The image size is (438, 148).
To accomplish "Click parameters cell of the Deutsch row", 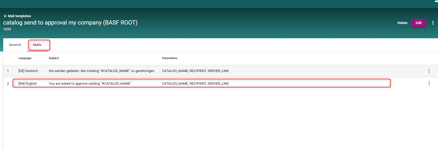I will point(195,71).
